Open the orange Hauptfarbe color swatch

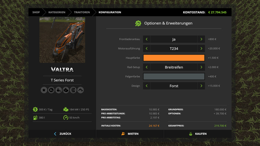tap(174, 58)
